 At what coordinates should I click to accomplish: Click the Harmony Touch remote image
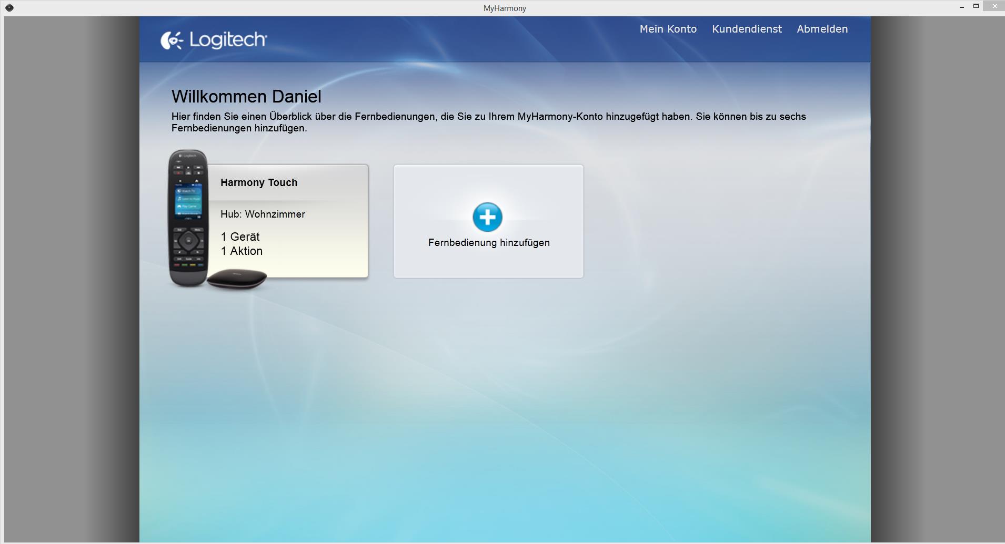(x=187, y=218)
